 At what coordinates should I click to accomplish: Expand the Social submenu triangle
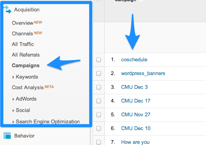pos(13,110)
